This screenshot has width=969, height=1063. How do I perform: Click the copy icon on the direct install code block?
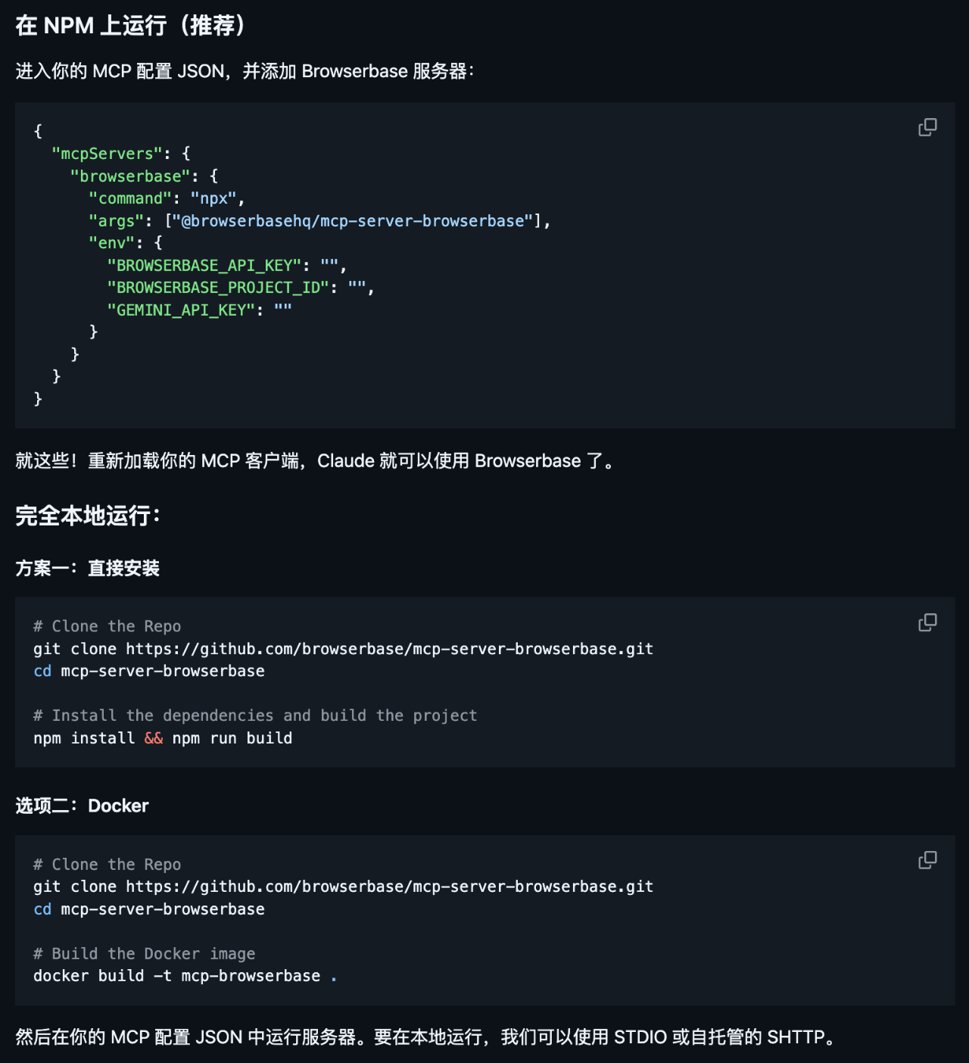click(927, 622)
